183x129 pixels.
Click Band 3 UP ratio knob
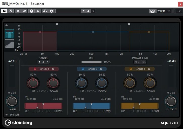click(x=130, y=83)
